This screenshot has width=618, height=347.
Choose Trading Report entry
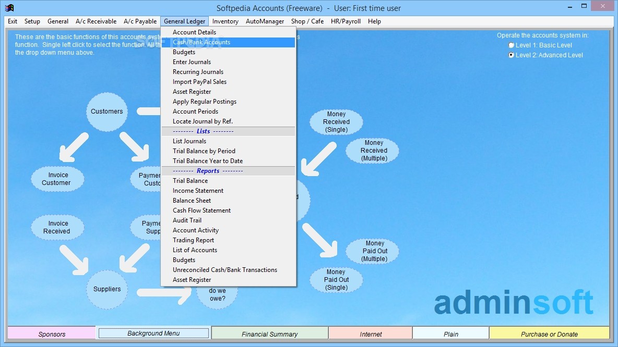[228, 240]
